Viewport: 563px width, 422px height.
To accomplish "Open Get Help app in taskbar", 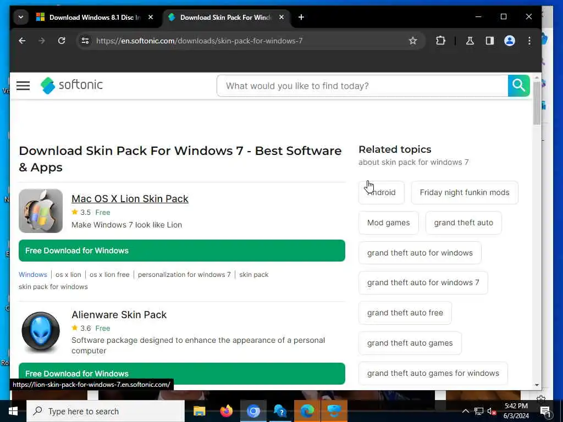I will pos(280,411).
